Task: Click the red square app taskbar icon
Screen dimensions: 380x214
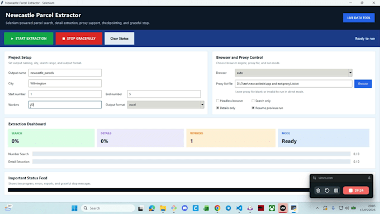Action: tap(261, 208)
